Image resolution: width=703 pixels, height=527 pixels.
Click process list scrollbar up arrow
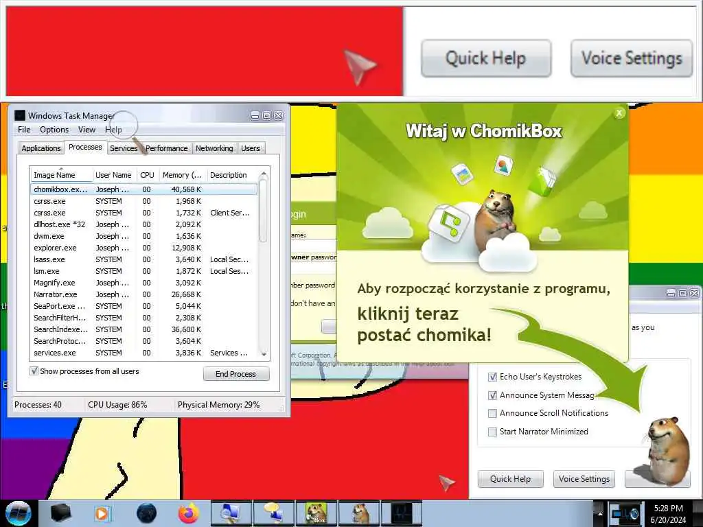click(x=264, y=174)
